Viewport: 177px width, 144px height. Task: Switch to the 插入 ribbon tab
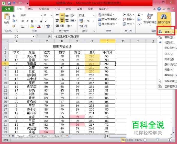pos(31,9)
